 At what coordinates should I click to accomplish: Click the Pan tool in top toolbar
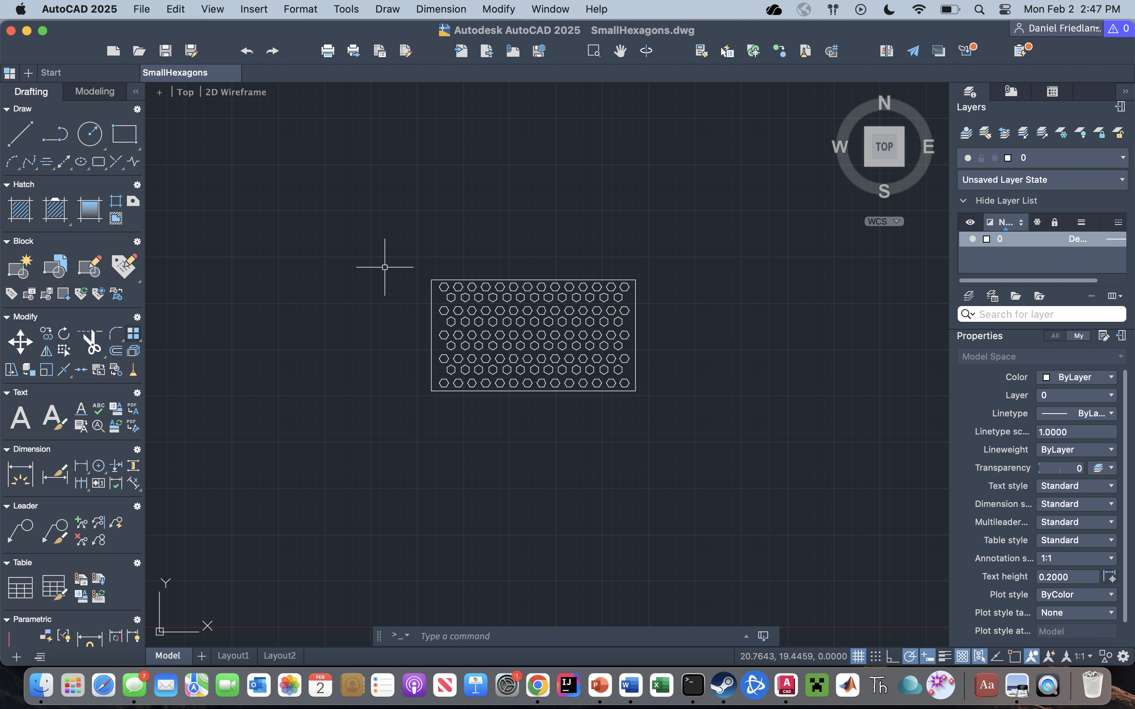(x=620, y=51)
